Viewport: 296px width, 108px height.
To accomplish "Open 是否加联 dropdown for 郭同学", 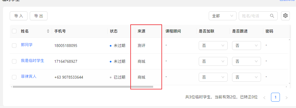I will [x=213, y=46].
